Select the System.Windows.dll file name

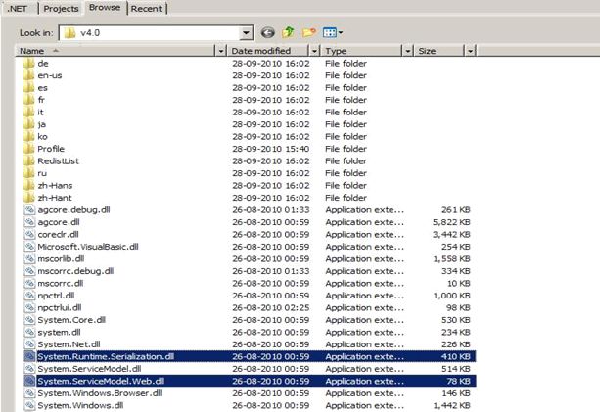coord(80,406)
